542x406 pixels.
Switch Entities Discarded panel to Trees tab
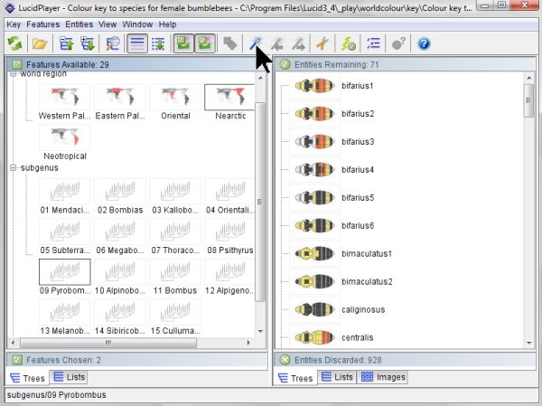(x=295, y=378)
